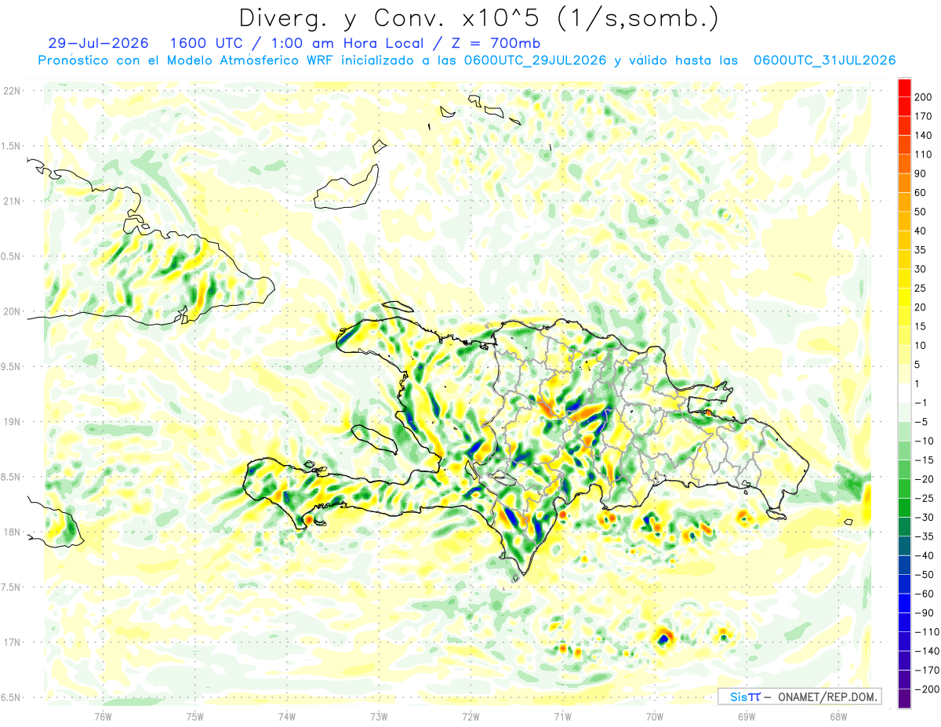Click the positive '170' colorbar label

(923, 116)
